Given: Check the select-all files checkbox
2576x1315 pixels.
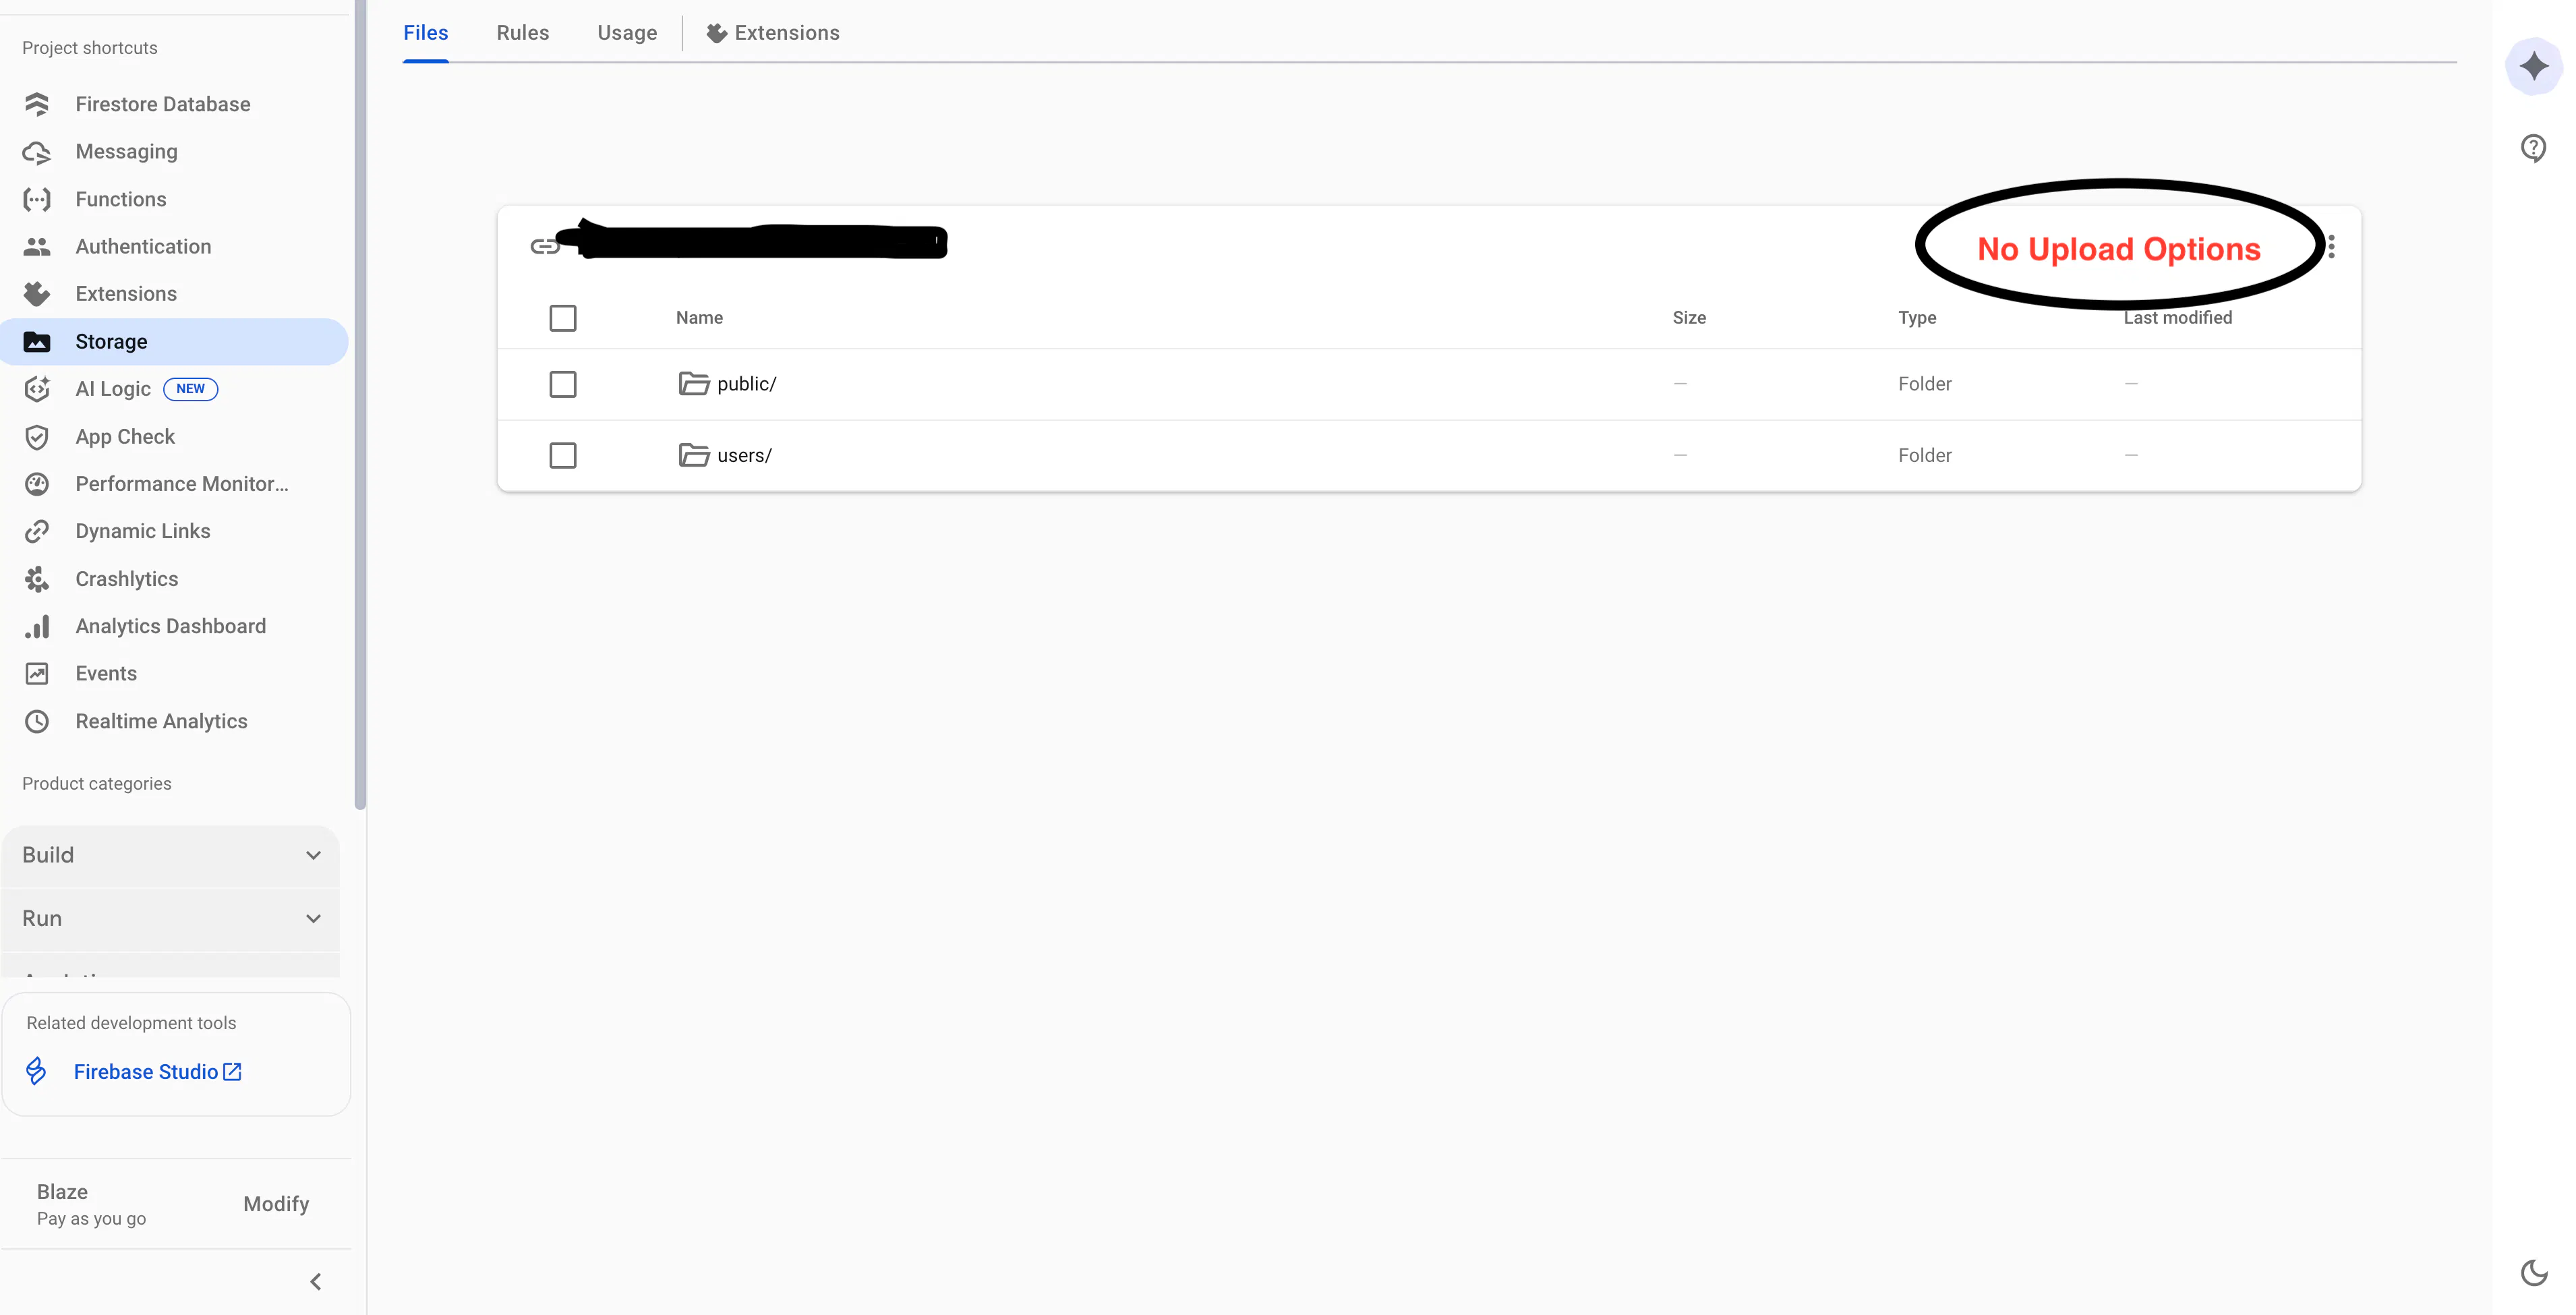Looking at the screenshot, I should 563,318.
